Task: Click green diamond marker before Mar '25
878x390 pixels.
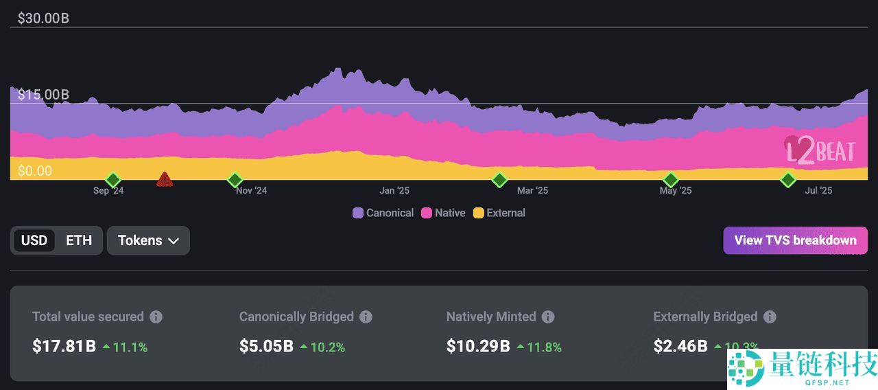Action: [x=499, y=180]
